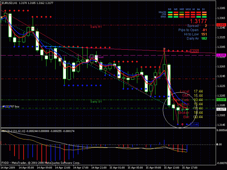The width and height of the screenshot is (227, 170).
Task: Click the 1.3325 price scale label
Action: point(221,37)
